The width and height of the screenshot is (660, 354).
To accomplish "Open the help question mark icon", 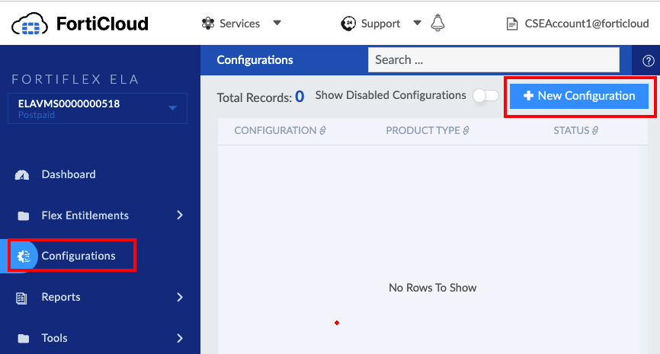I will (649, 61).
